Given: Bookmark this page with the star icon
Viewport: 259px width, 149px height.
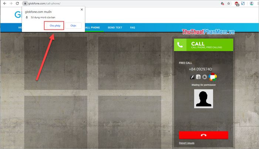Looking at the screenshot, I should coord(229,3).
